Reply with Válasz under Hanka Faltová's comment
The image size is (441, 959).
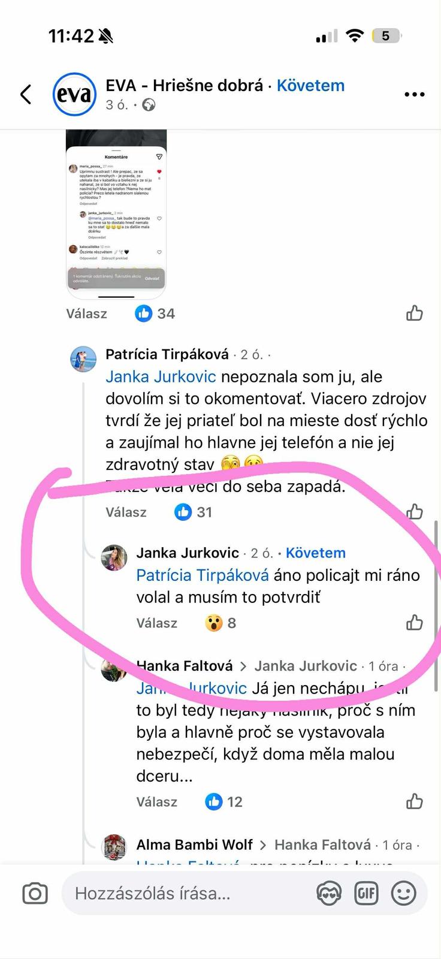(x=157, y=801)
